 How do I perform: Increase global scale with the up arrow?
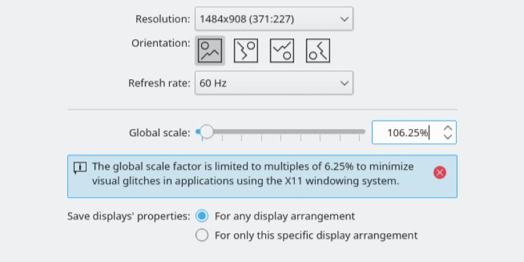click(448, 128)
